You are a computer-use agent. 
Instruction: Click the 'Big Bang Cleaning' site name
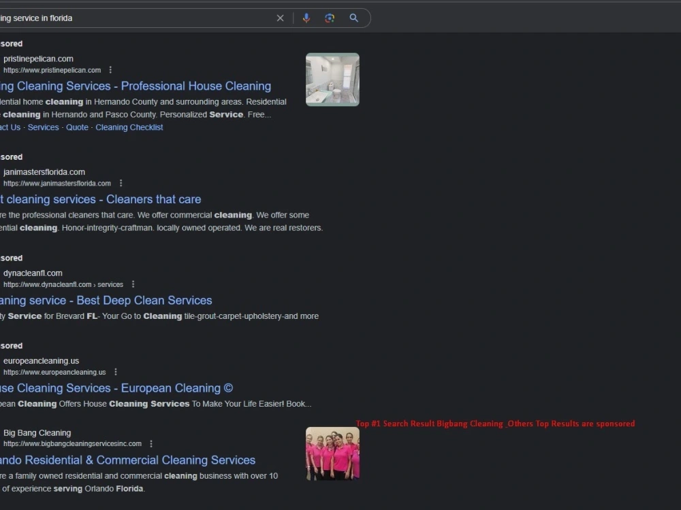click(x=37, y=432)
